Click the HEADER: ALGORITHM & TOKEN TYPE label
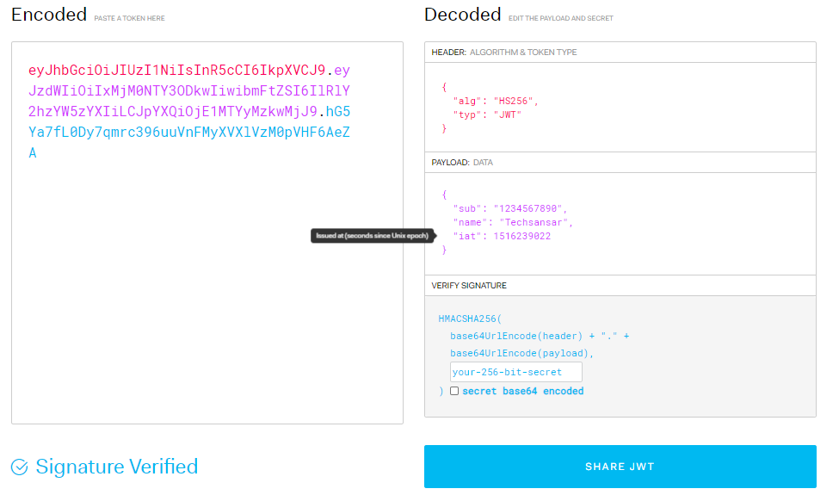This screenshot has width=839, height=495. click(504, 52)
